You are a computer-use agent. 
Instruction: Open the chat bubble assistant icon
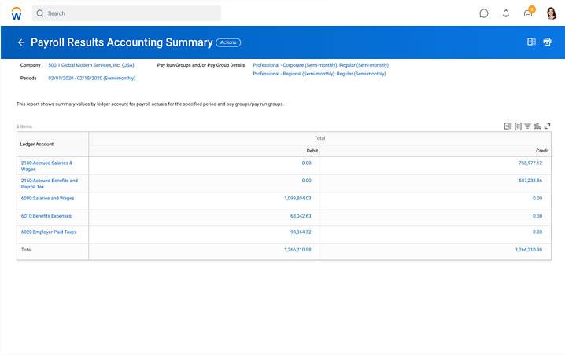coord(484,13)
